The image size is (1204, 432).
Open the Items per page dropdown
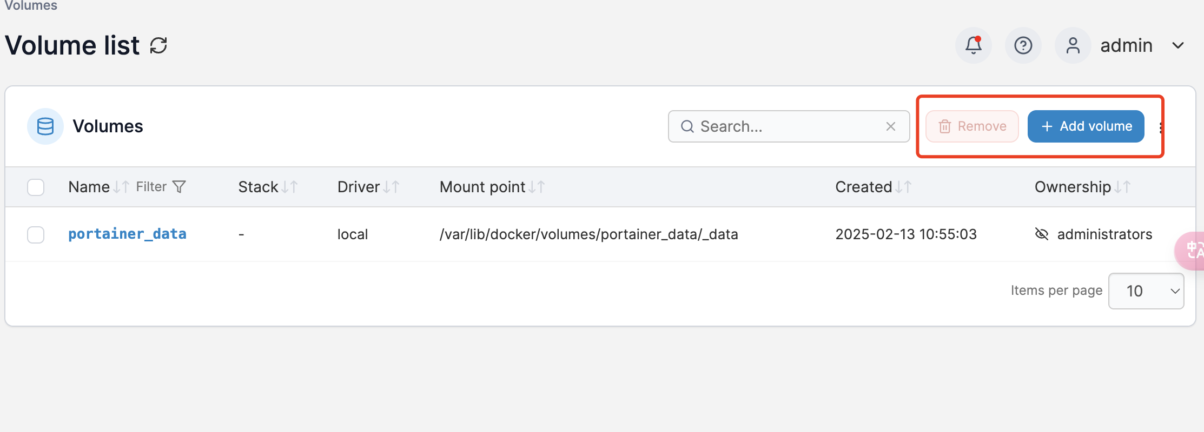pyautogui.click(x=1146, y=291)
